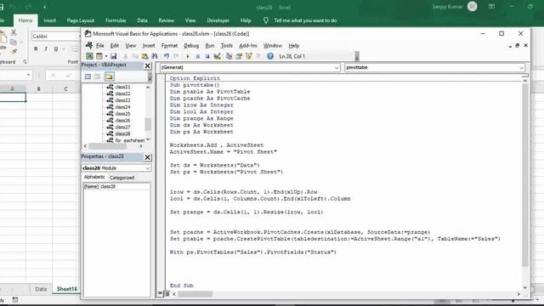The width and height of the screenshot is (544, 306).
Task: Select the Categorized properties tab
Action: click(122, 178)
